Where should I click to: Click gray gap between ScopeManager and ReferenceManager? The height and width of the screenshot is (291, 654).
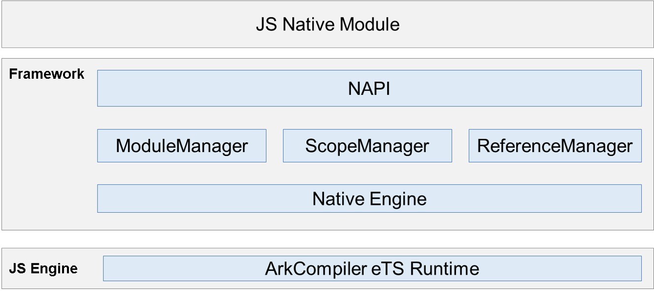(460, 146)
